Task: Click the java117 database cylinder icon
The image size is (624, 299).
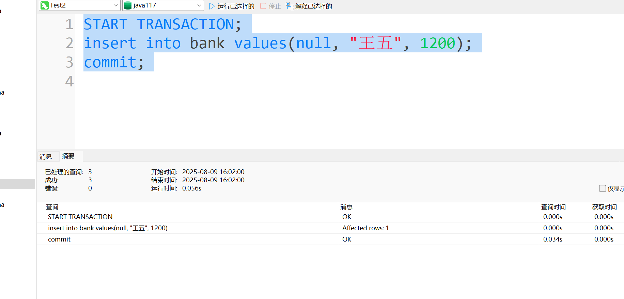Action: [x=128, y=5]
